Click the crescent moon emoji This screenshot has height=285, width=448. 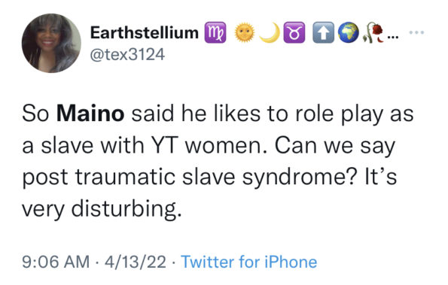[x=270, y=32]
